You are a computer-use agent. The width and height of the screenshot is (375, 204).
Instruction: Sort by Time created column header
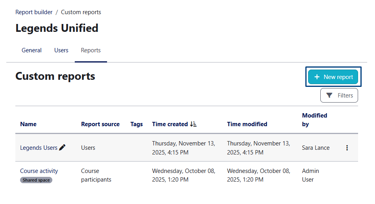(170, 124)
